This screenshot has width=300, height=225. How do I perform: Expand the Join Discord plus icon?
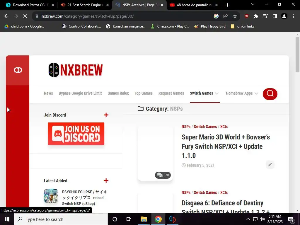106,115
